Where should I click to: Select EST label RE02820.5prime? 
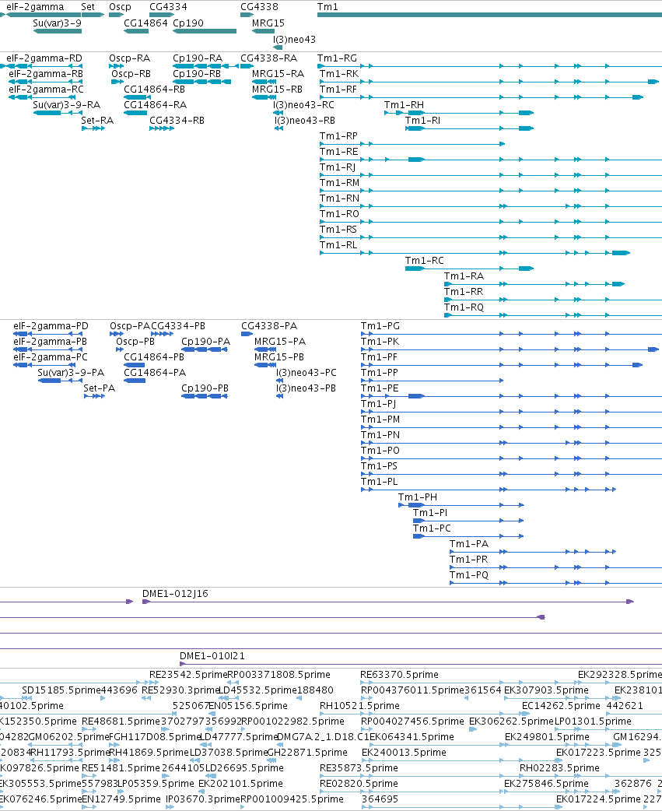pos(359,783)
